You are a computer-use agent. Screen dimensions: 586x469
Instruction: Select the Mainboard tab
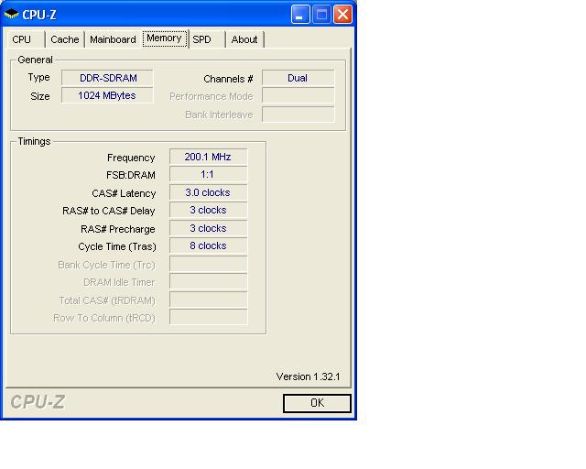pyautogui.click(x=113, y=39)
